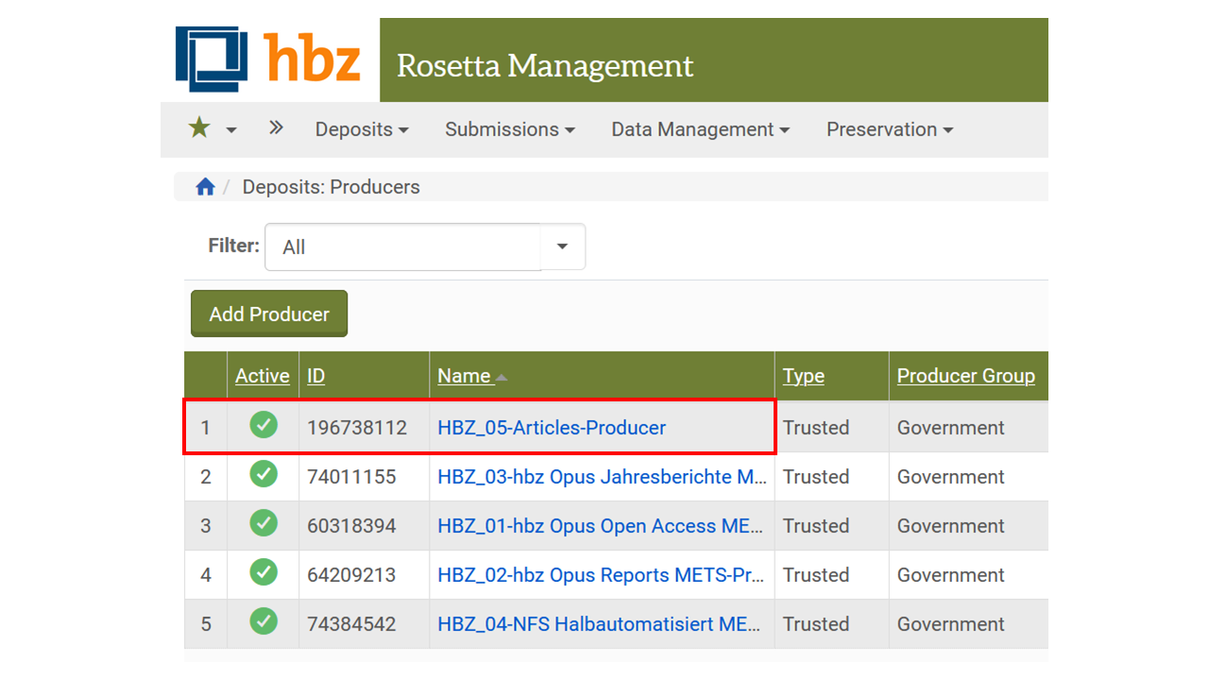Open the Filter dropdown arrow

pos(562,246)
